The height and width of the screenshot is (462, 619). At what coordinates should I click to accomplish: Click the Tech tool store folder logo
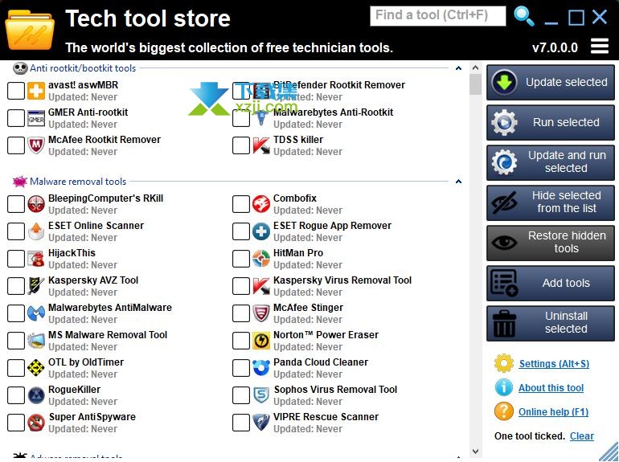click(x=30, y=30)
